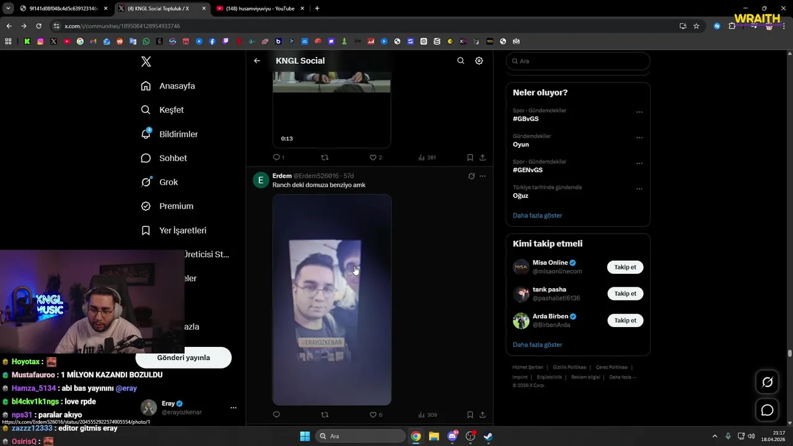This screenshot has width=793, height=446.
Task: Like Erdem's post with 6 likes
Action: 375,414
